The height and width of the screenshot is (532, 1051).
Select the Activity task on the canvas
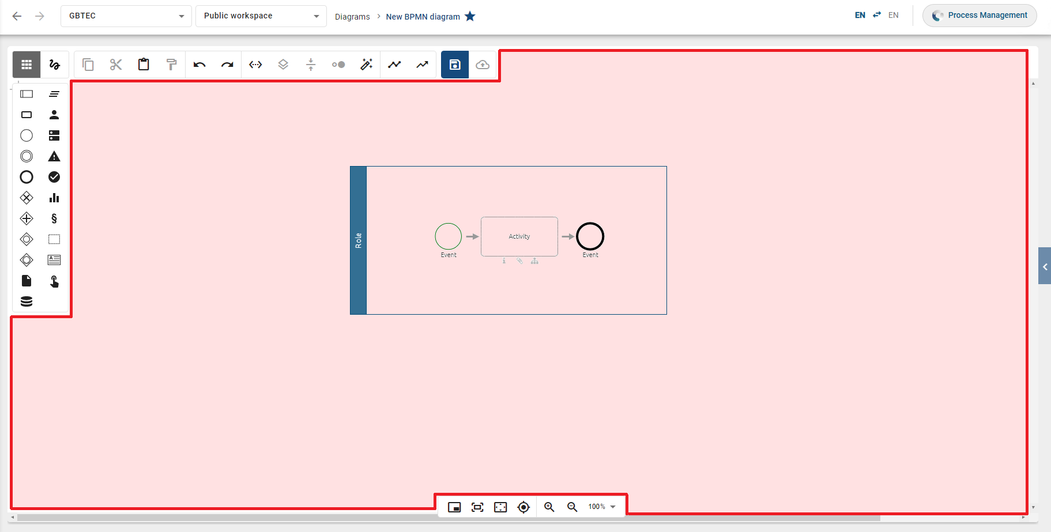tap(519, 236)
